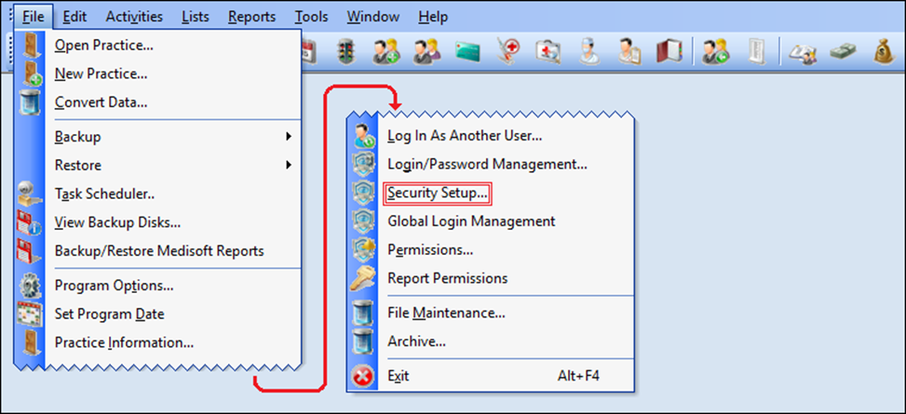This screenshot has height=414, width=906.
Task: Click the money bag toolbar icon
Action: point(885,52)
